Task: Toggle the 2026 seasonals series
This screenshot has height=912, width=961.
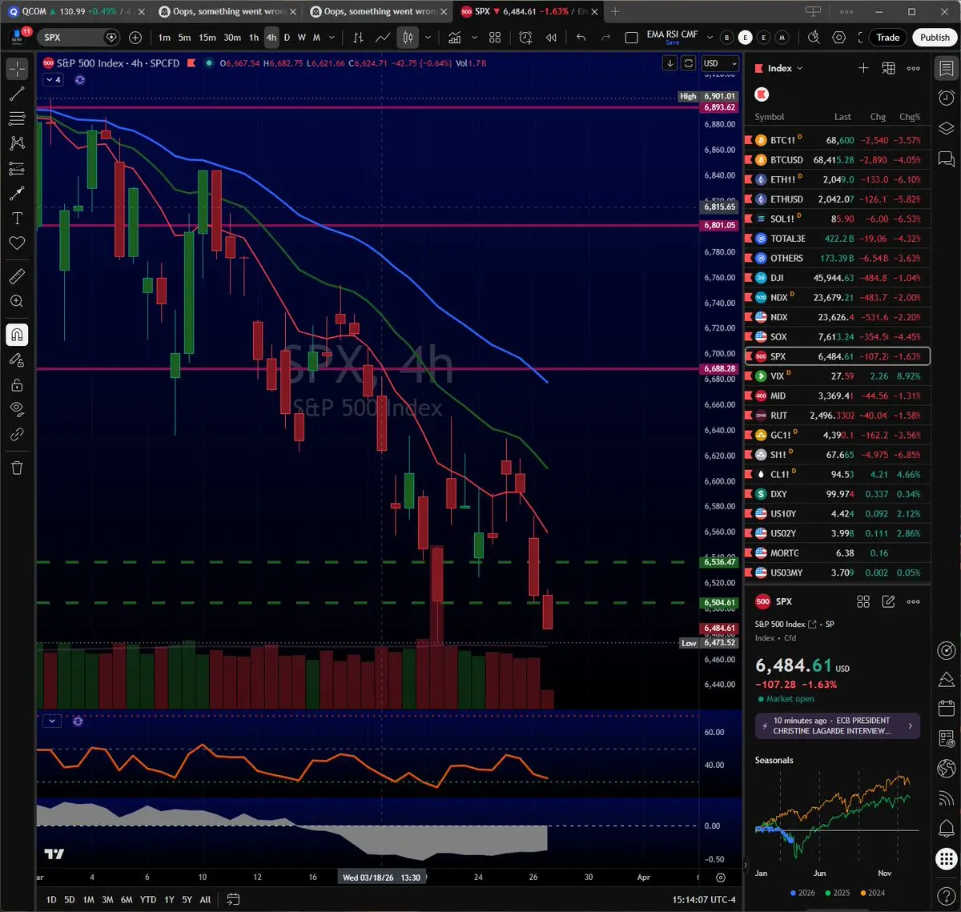Action: 802,893
